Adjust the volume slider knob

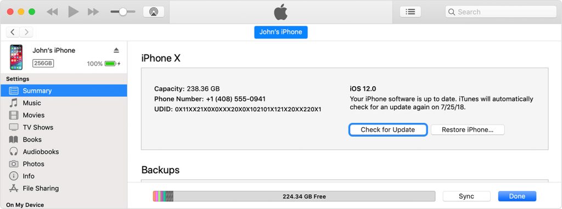click(123, 12)
